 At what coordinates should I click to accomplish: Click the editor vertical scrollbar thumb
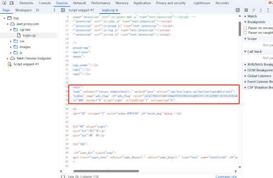(x=240, y=29)
